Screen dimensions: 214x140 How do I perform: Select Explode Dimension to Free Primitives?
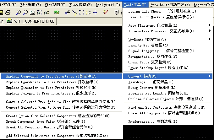[x=62, y=88]
